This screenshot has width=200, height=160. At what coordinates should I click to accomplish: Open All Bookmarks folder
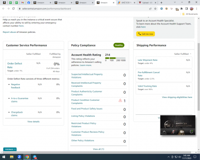[190, 14]
